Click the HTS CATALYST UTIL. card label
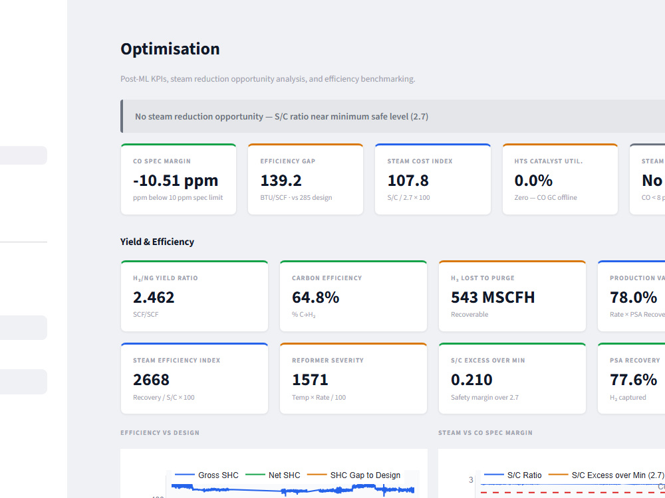 549,161
